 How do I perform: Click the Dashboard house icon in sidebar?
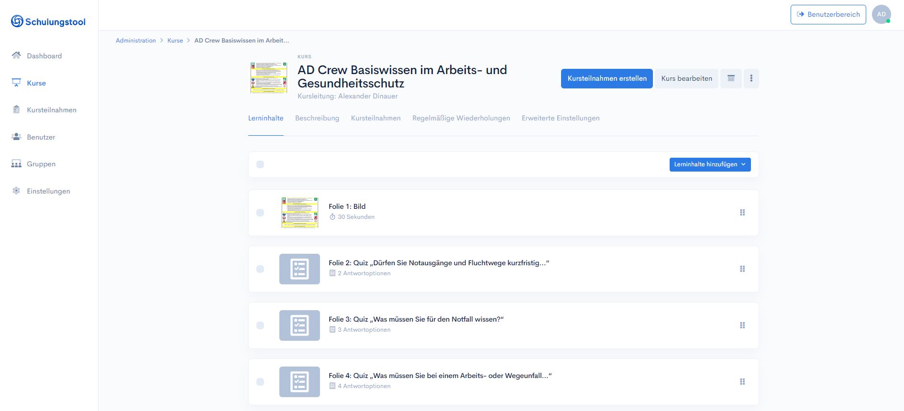[x=16, y=55]
